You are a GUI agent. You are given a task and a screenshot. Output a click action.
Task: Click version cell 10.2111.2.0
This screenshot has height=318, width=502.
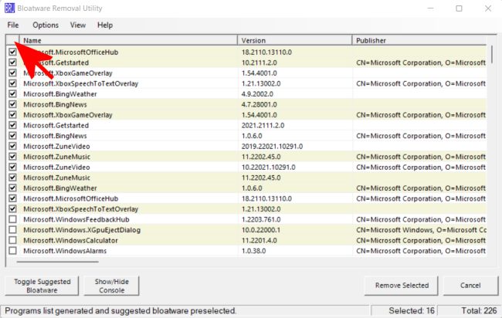coord(259,63)
